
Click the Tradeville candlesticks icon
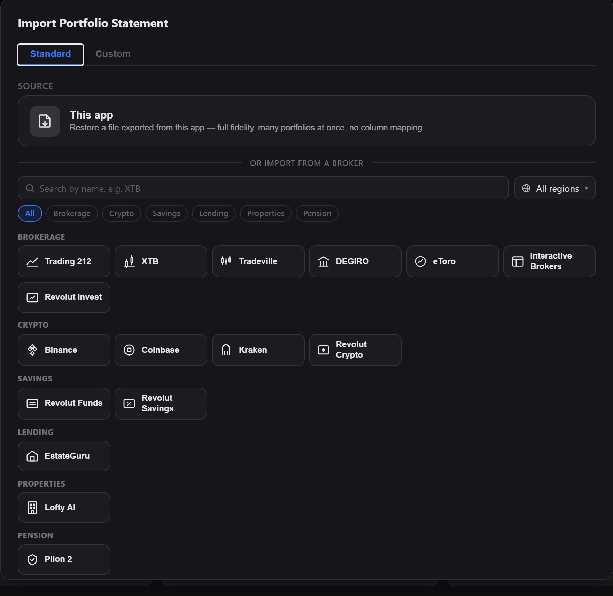226,261
